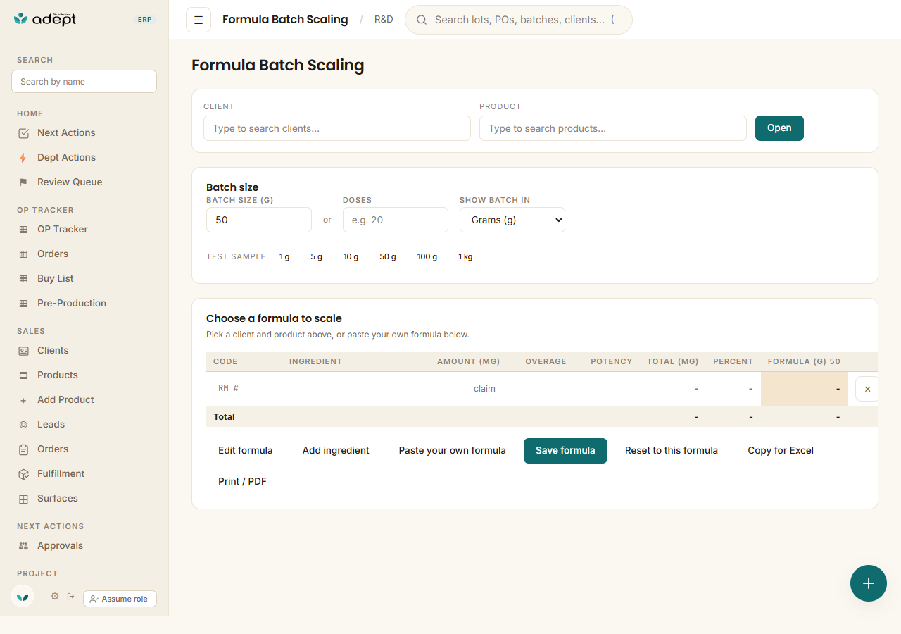The width and height of the screenshot is (901, 634).
Task: Focus the sidebar Search by name field
Action: point(84,82)
